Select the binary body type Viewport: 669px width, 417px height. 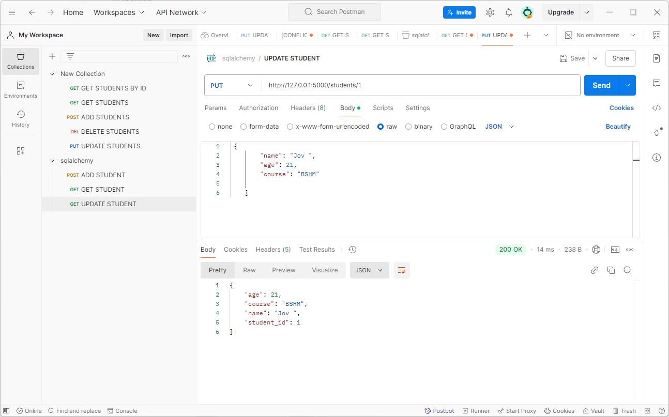[419, 127]
